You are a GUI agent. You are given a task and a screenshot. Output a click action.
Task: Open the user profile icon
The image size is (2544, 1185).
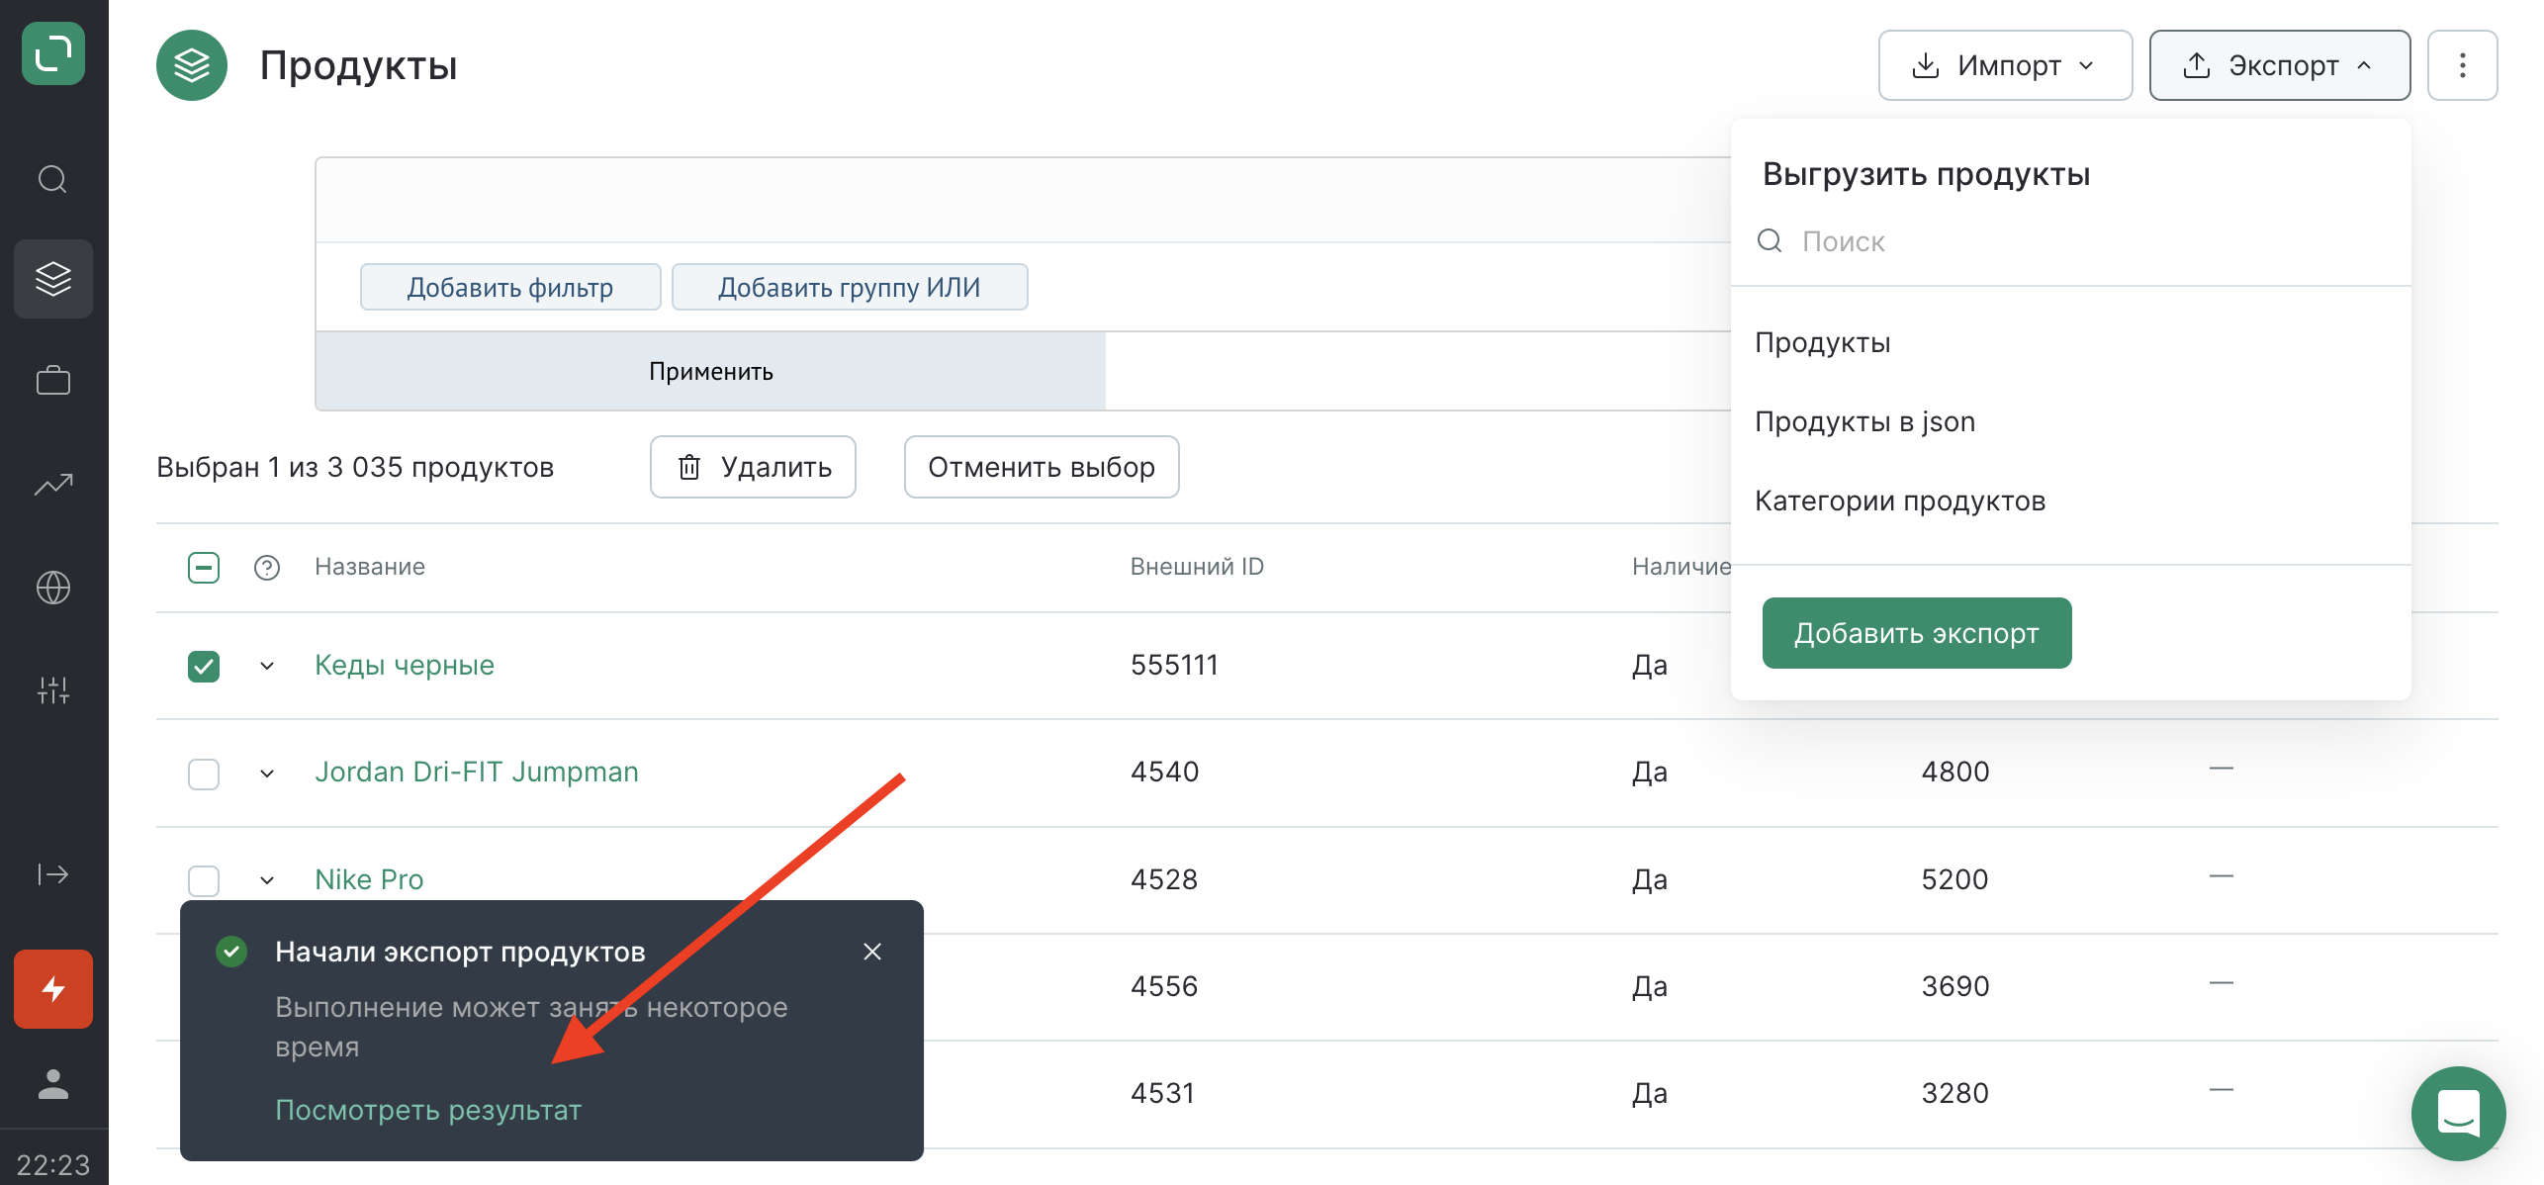53,1084
